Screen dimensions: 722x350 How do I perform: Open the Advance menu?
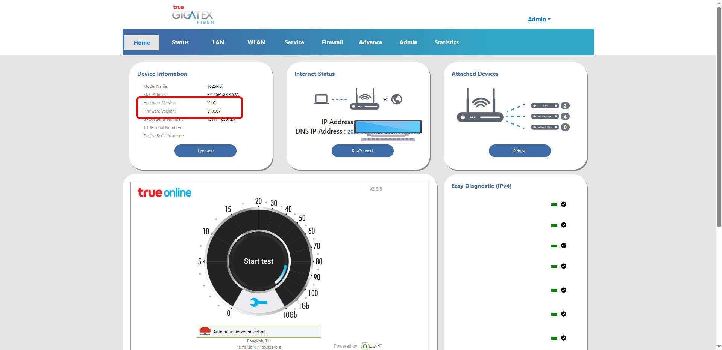pyautogui.click(x=370, y=42)
